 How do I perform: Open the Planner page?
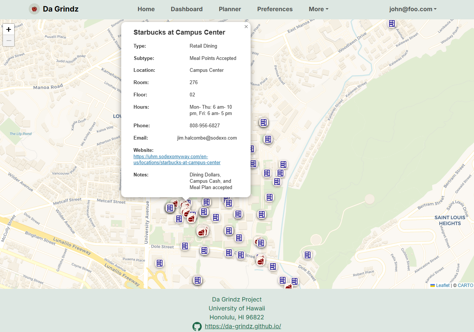tap(230, 9)
